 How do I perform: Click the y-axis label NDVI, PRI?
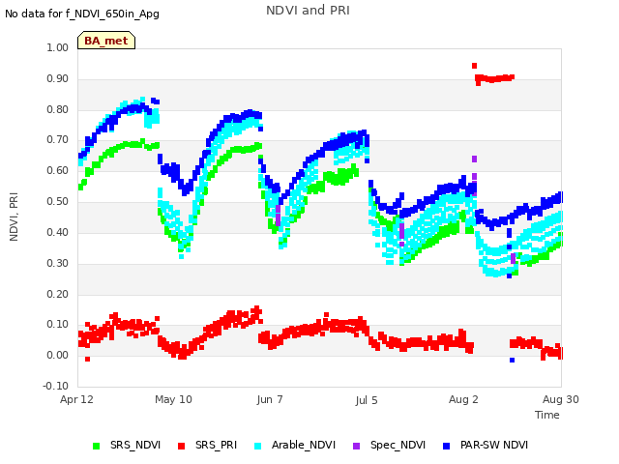click(14, 217)
